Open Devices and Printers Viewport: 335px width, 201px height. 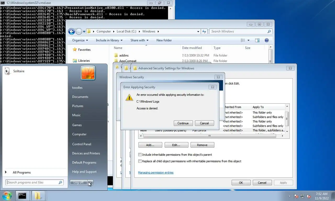[x=86, y=153]
